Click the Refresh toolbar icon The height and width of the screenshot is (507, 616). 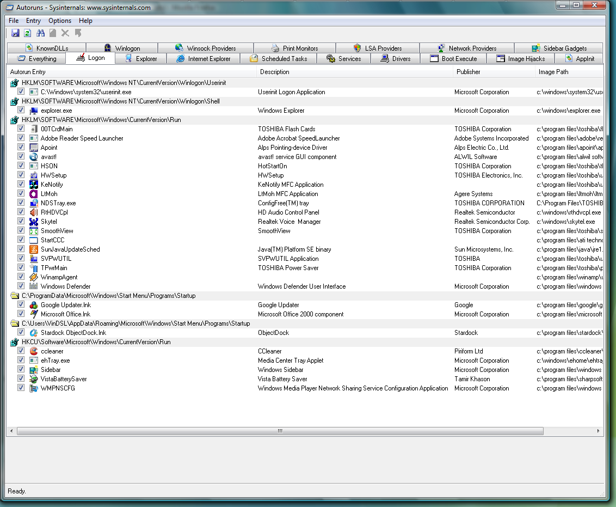pos(27,33)
